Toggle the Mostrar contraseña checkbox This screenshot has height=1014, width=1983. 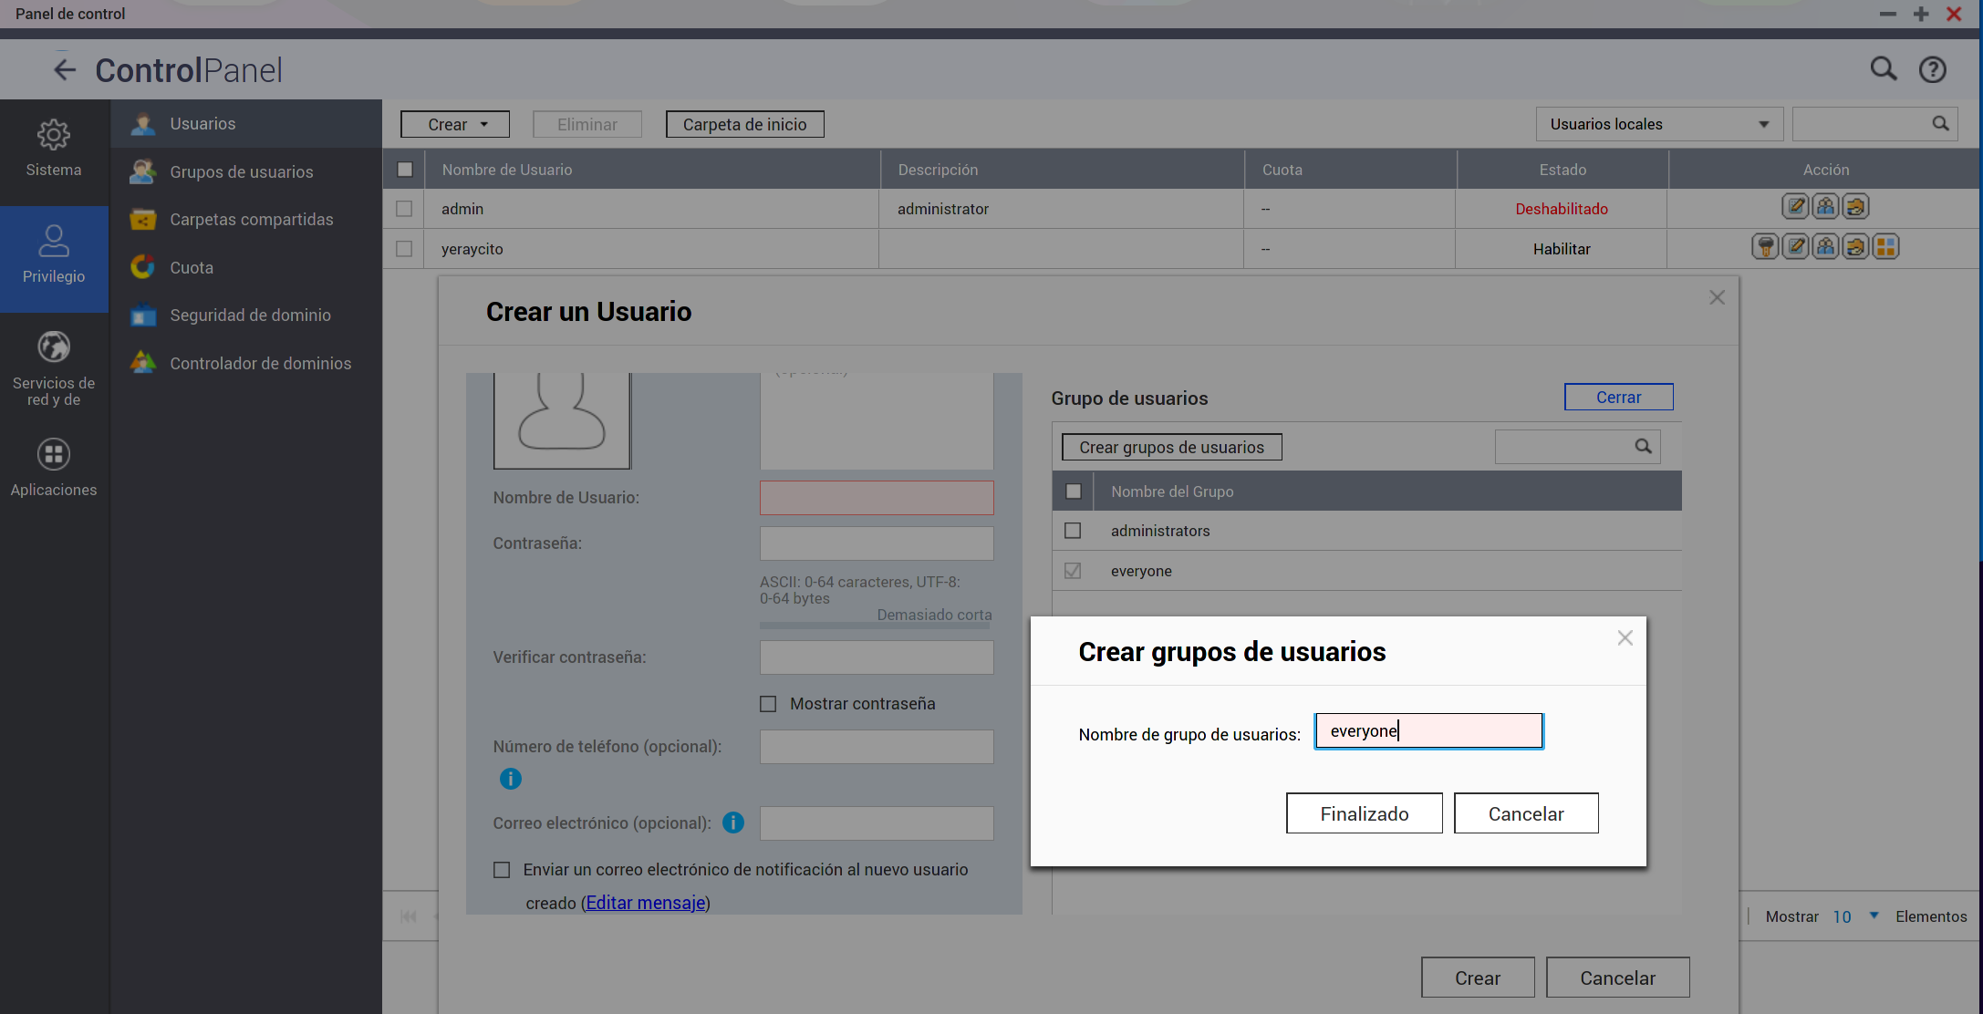point(768,704)
